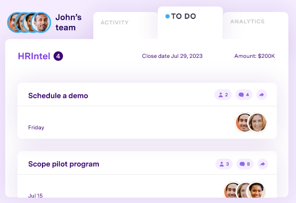This screenshot has height=203, width=296.
Task: Click the Amount: $200K label
Action: tap(255, 56)
